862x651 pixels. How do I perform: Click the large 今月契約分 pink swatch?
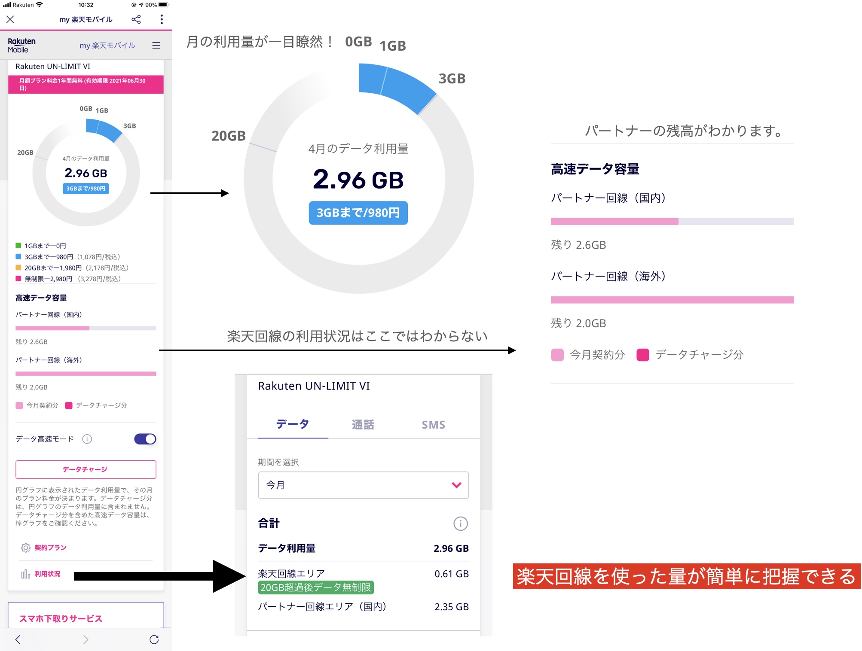pos(557,355)
